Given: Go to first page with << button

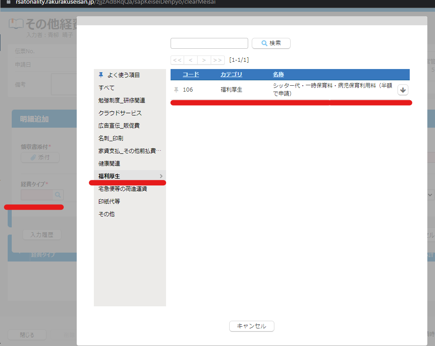Looking at the screenshot, I should [x=177, y=60].
